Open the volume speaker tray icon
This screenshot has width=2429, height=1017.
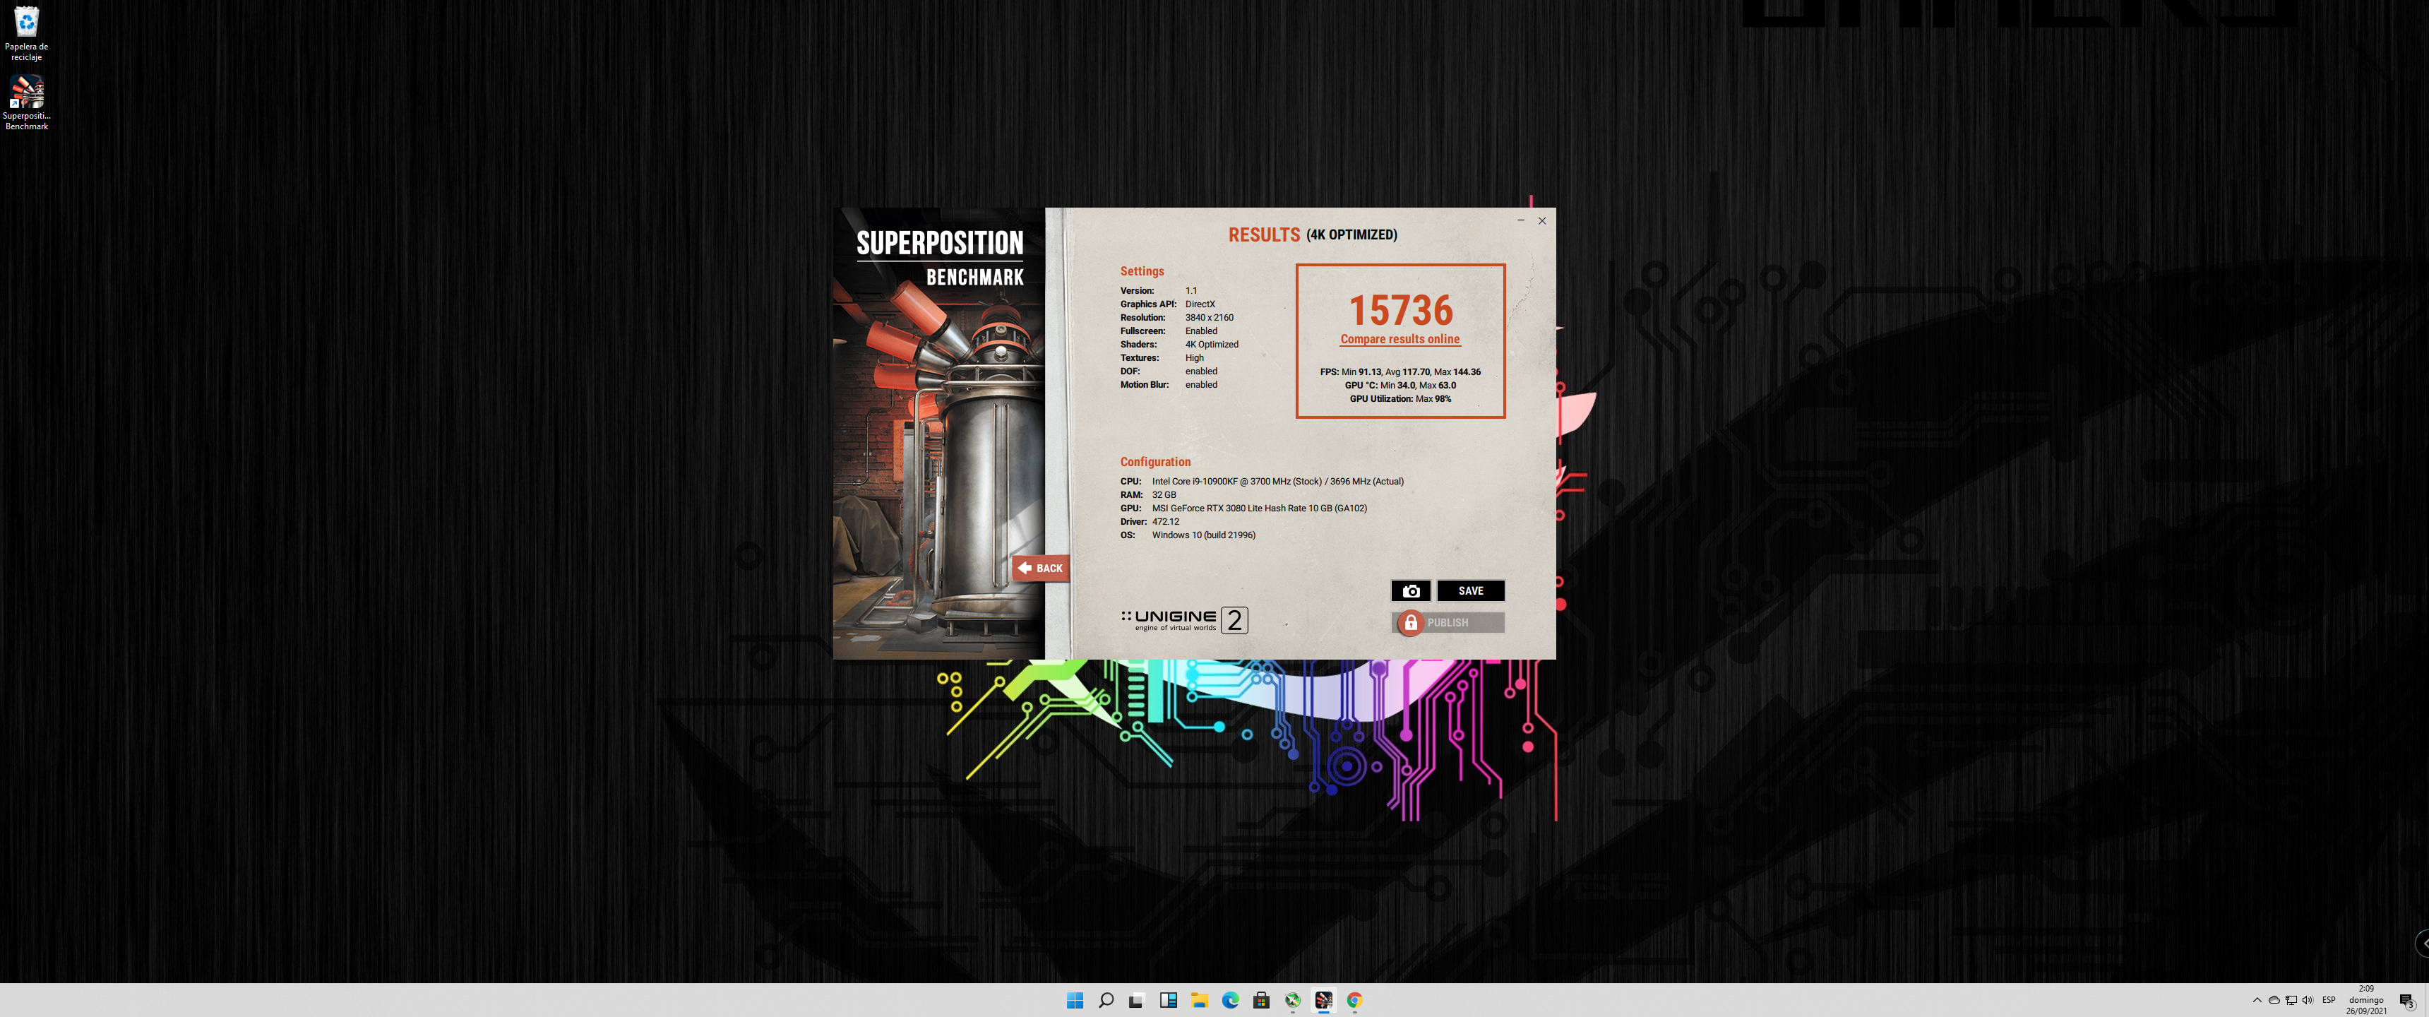[x=2306, y=1000]
